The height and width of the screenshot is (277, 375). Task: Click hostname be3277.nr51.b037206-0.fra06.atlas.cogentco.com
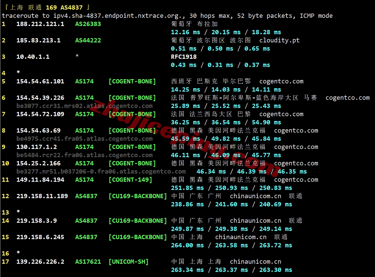(x=101, y=172)
